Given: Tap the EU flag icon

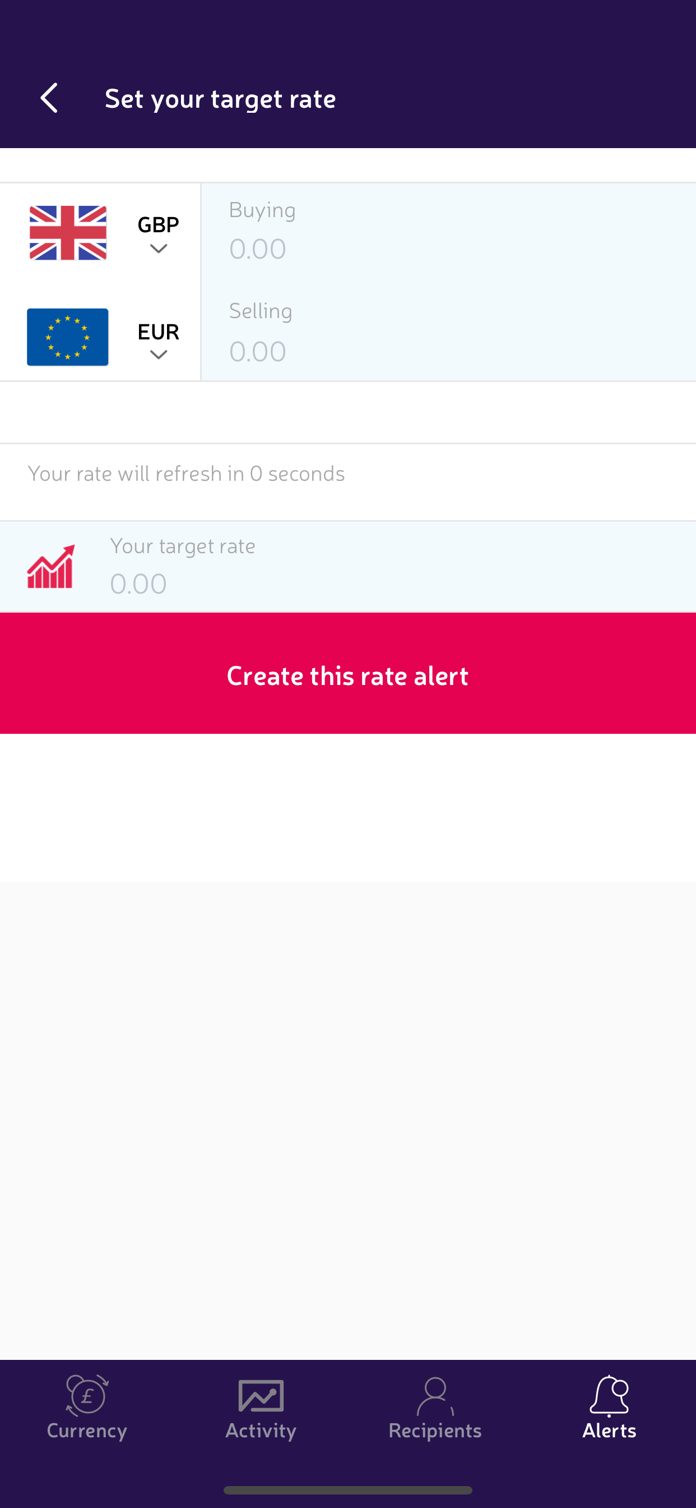Looking at the screenshot, I should 68,337.
